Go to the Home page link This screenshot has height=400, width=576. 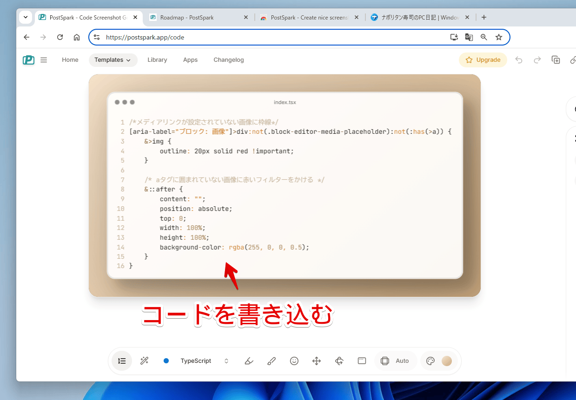pyautogui.click(x=70, y=60)
